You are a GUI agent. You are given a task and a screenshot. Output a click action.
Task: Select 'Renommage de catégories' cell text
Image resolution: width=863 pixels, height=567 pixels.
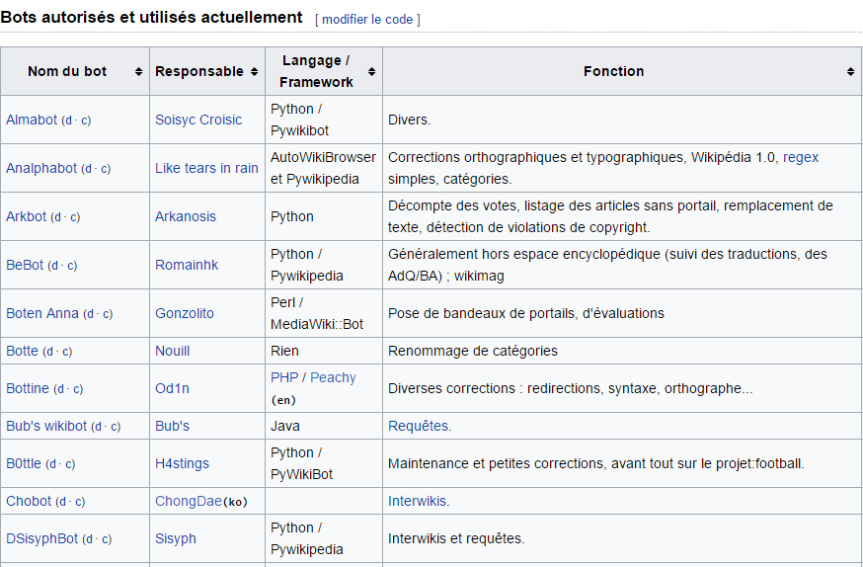coord(473,352)
